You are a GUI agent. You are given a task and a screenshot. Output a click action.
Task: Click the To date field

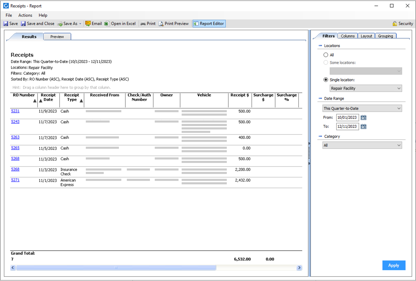coord(347,126)
